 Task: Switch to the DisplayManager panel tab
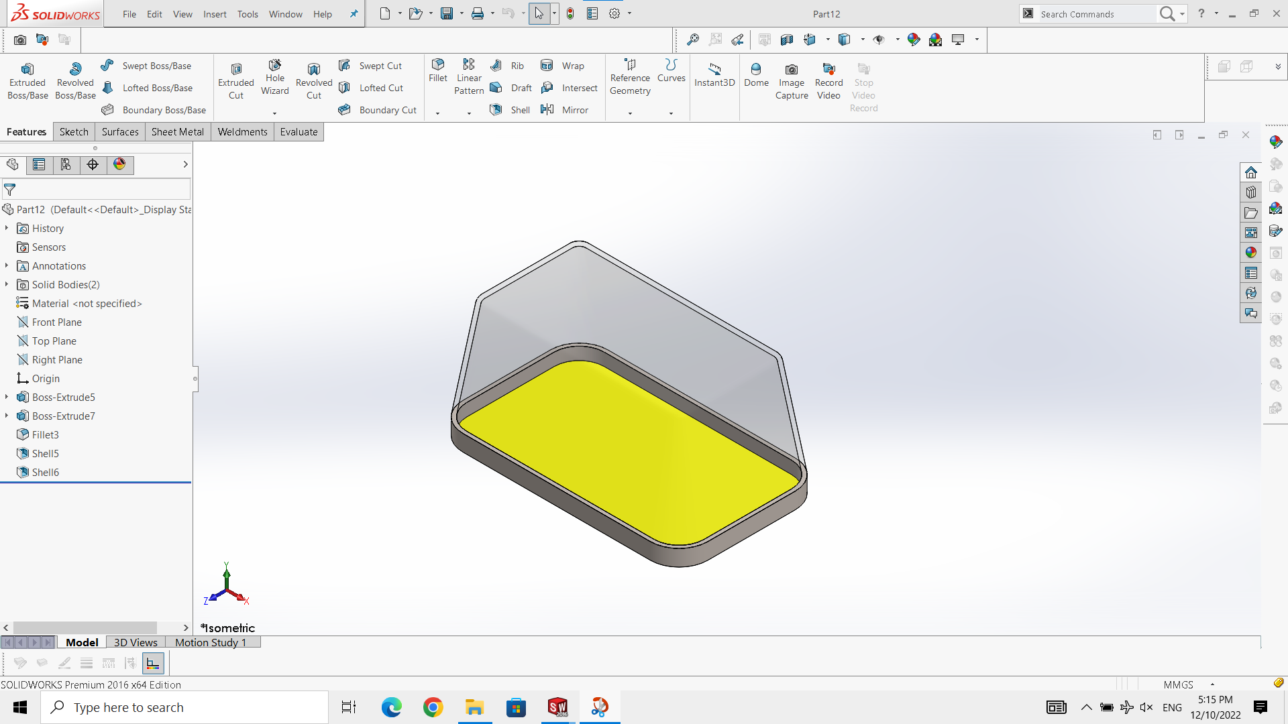119,165
